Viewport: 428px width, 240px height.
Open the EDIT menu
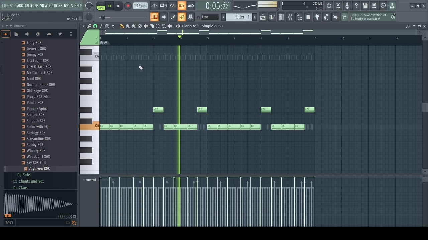pos(13,6)
